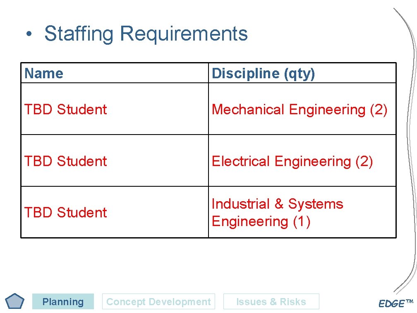Select the Electrical Engineering (2) cell

(x=302, y=161)
